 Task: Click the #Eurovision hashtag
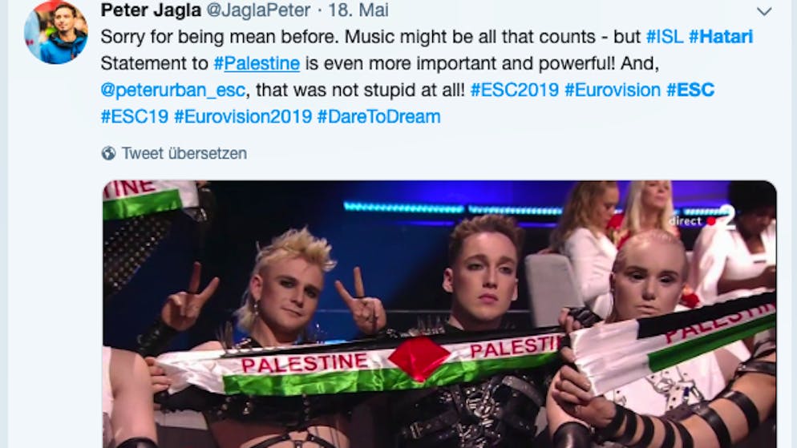click(613, 90)
